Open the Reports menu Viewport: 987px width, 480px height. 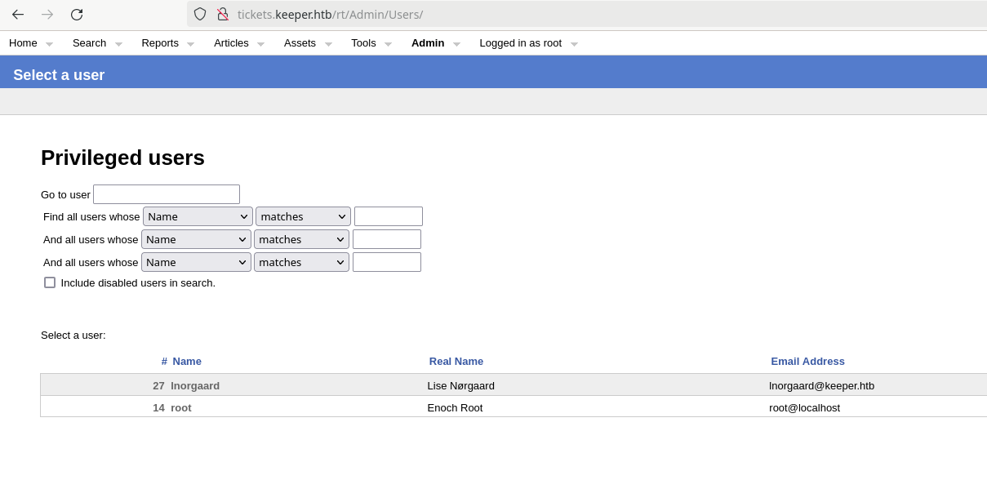tap(160, 43)
